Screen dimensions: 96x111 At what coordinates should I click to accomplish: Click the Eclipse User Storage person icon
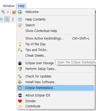[x=20, y=63]
